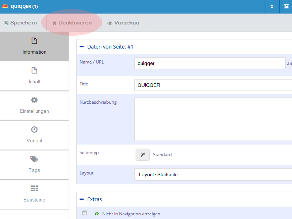The width and height of the screenshot is (292, 219).
Task: Click the clock icon for Verlauf
Action: (34, 130)
